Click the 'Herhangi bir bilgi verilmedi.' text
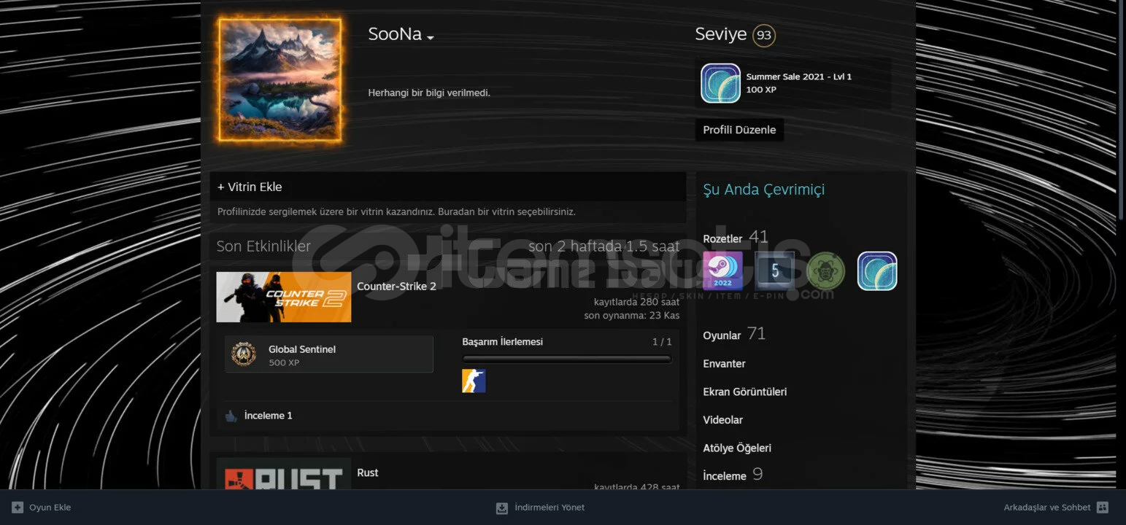 coord(429,93)
